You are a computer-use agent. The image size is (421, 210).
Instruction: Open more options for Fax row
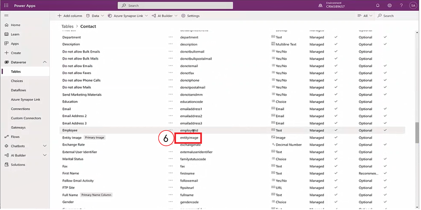click(x=171, y=166)
